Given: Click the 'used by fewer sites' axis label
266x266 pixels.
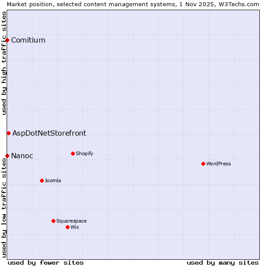Looking at the screenshot, I should point(46,262).
